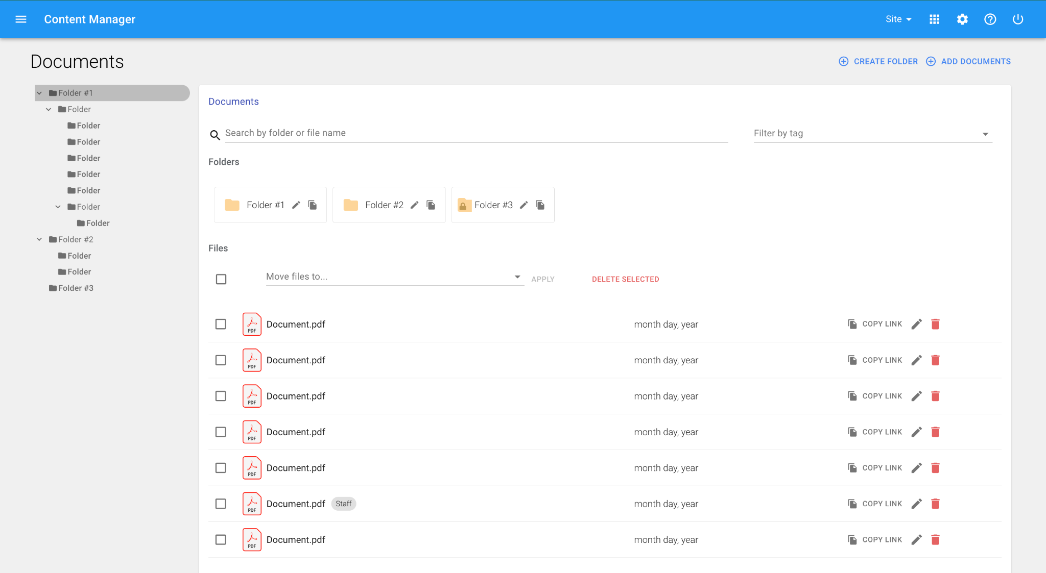Open the apps grid icon

(x=934, y=19)
